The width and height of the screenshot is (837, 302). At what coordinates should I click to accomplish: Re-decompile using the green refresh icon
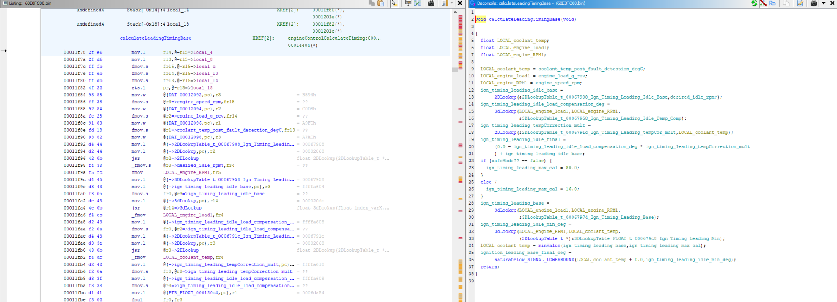pyautogui.click(x=754, y=3)
